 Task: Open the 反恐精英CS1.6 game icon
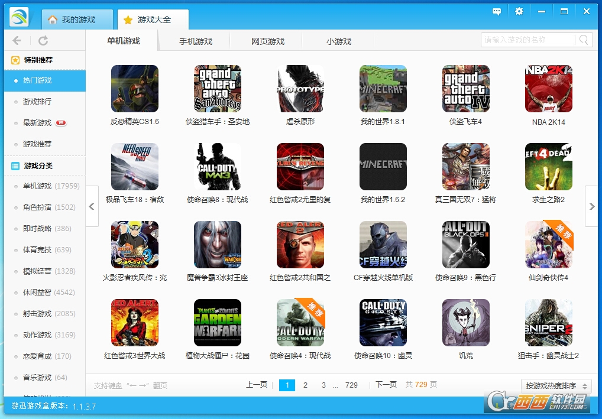pos(135,89)
